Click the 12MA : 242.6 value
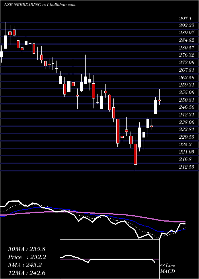Viewport: 199px width, 279px height. coord(27,273)
